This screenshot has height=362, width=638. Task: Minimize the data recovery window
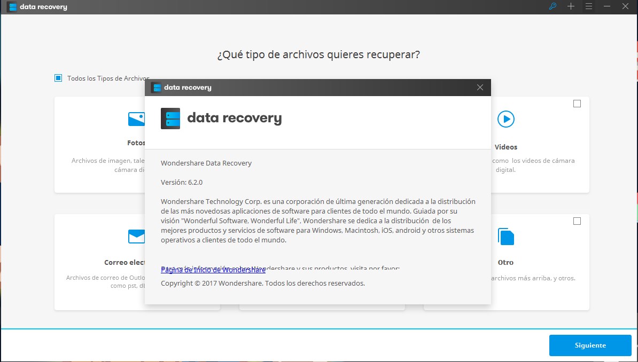coord(606,7)
